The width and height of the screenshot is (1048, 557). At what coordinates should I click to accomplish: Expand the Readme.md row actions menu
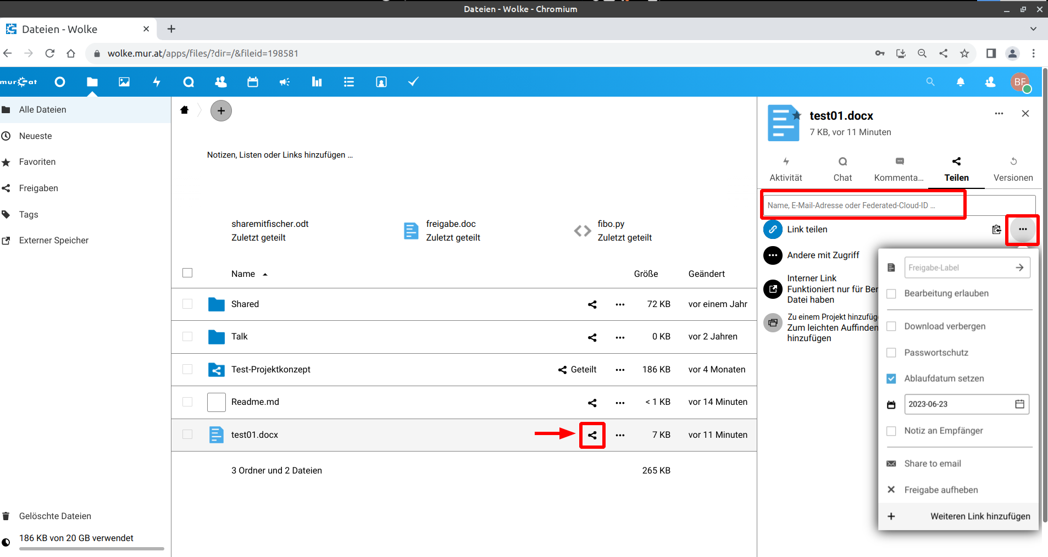pyautogui.click(x=620, y=403)
